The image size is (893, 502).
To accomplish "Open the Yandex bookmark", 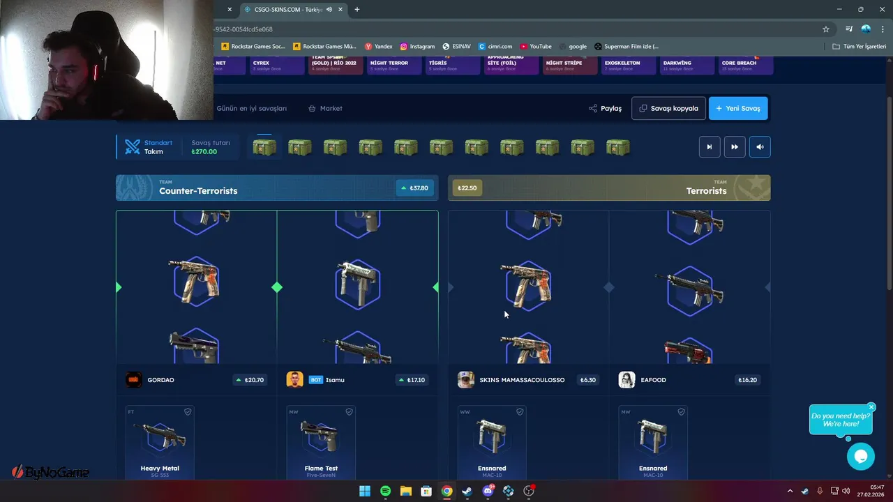I will [x=379, y=47].
